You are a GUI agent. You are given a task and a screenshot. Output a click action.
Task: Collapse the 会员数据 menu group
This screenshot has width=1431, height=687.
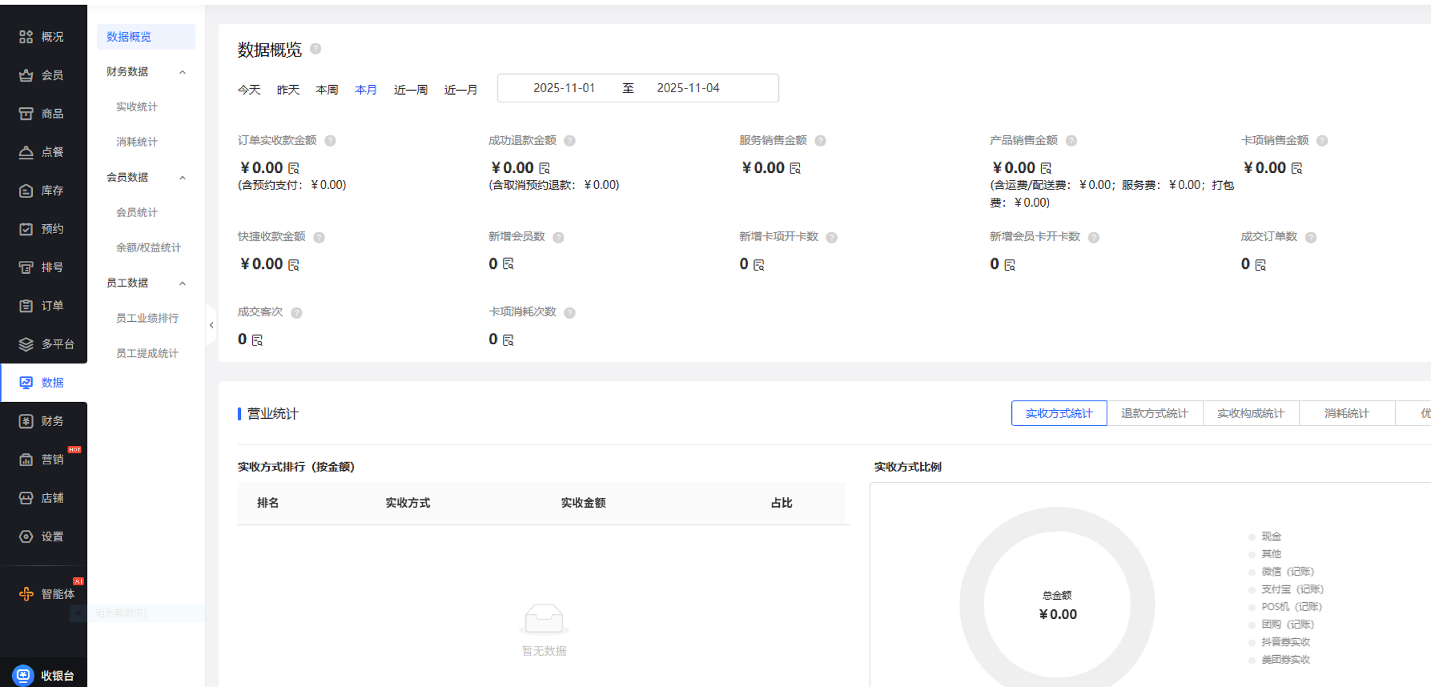[x=182, y=178]
